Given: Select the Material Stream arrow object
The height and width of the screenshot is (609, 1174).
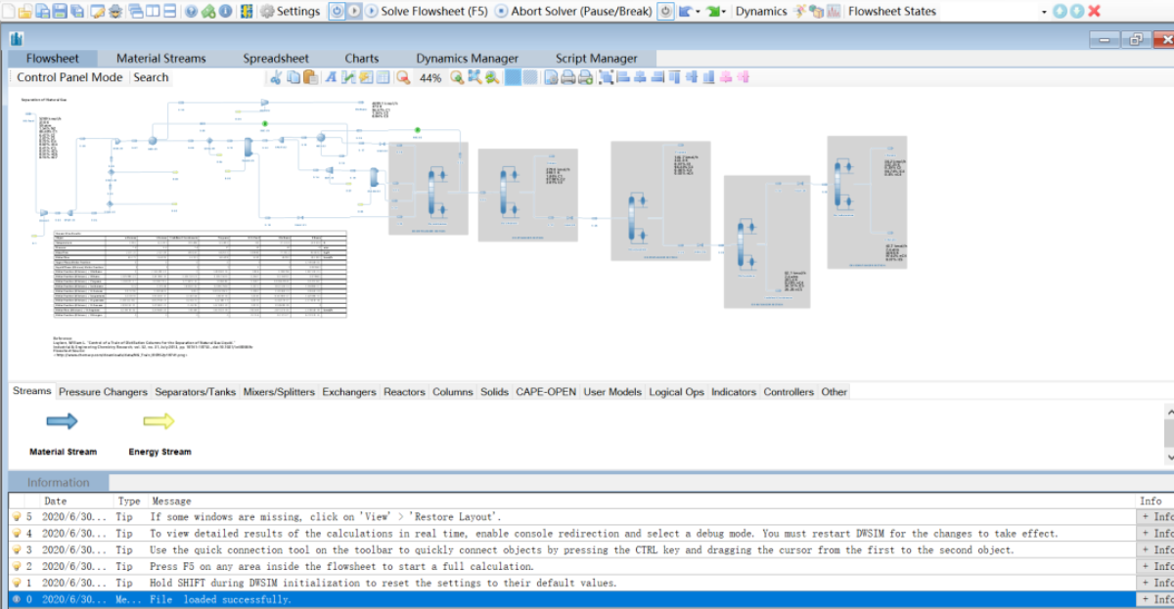Looking at the screenshot, I should 63,421.
